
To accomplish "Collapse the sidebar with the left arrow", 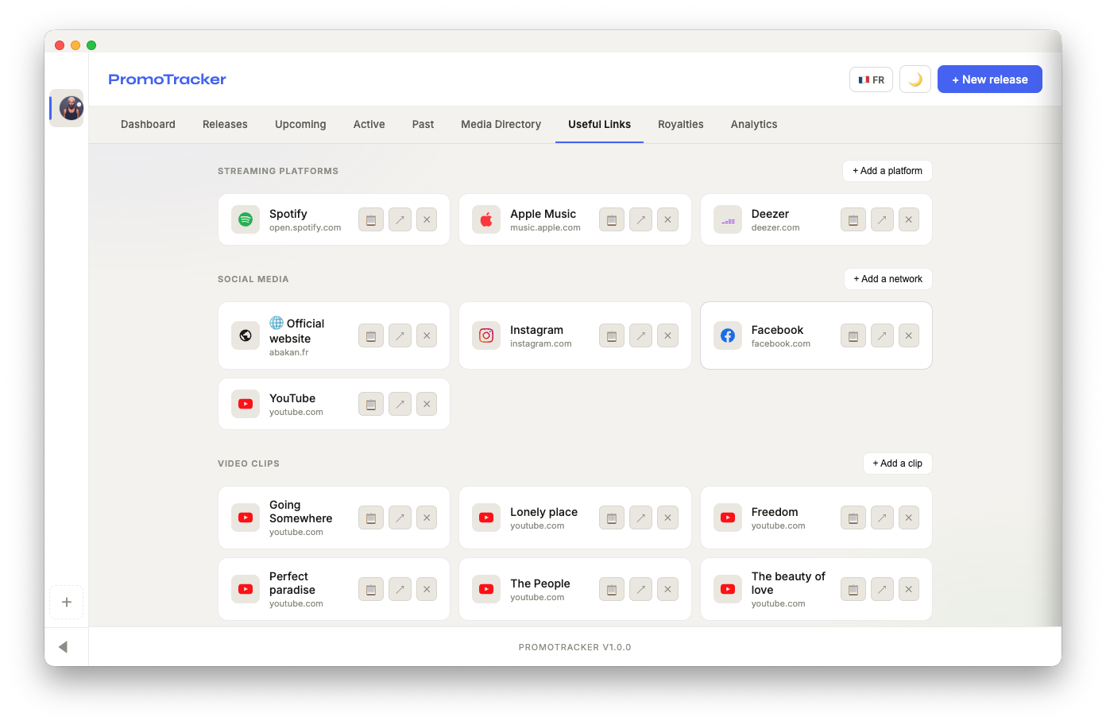I will pos(63,647).
